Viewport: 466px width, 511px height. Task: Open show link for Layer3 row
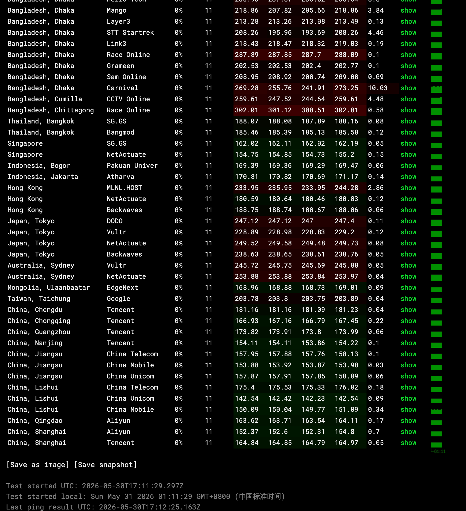tap(408, 22)
